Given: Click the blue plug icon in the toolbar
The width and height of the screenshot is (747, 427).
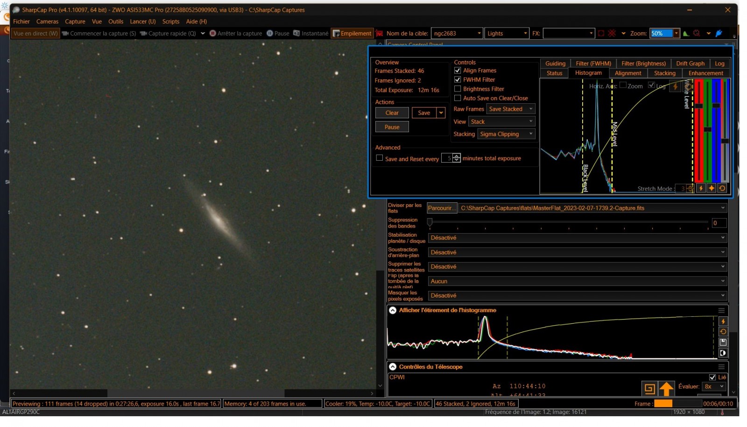Looking at the screenshot, I should pyautogui.click(x=719, y=33).
